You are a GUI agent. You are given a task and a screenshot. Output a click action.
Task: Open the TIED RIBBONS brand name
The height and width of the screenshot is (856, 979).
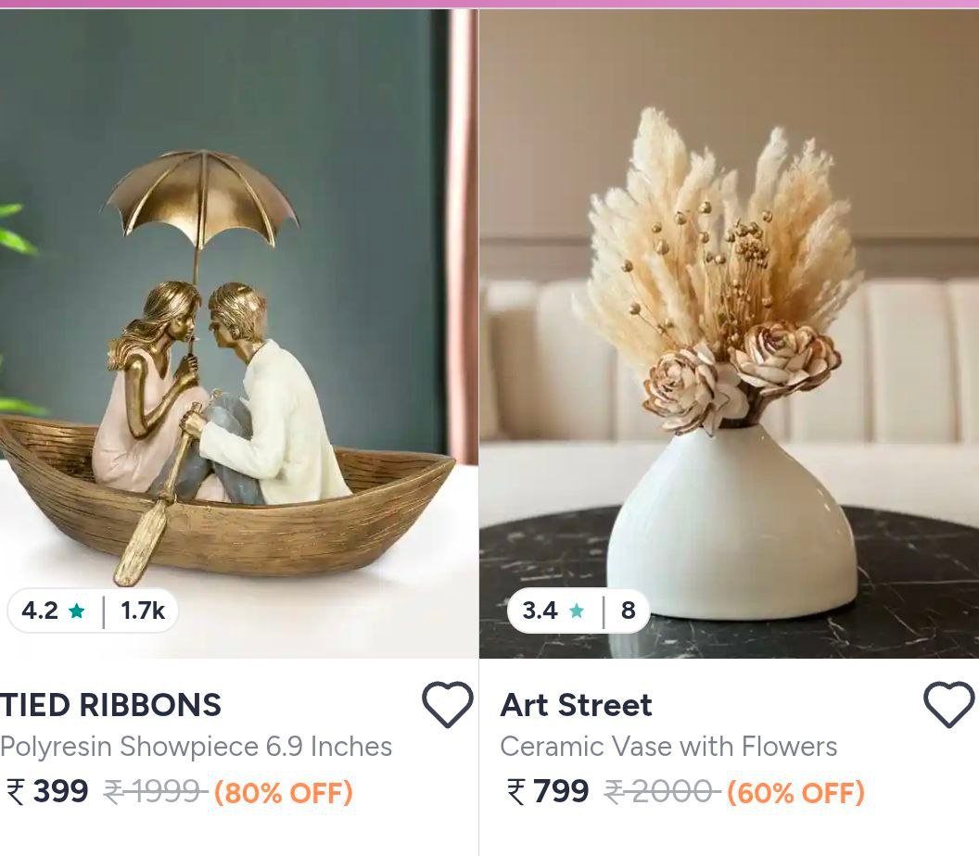[x=110, y=705]
